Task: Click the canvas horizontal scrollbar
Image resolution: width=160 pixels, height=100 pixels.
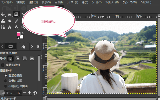Action: coord(102,99)
